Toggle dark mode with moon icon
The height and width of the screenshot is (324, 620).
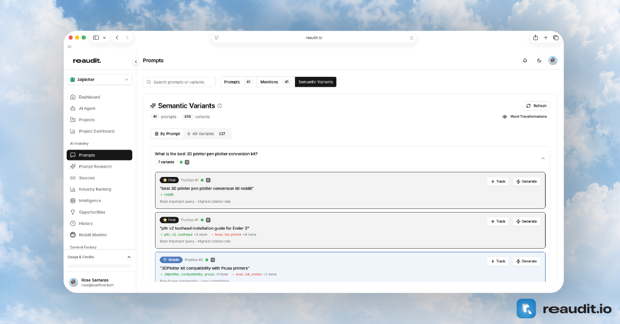tap(539, 60)
